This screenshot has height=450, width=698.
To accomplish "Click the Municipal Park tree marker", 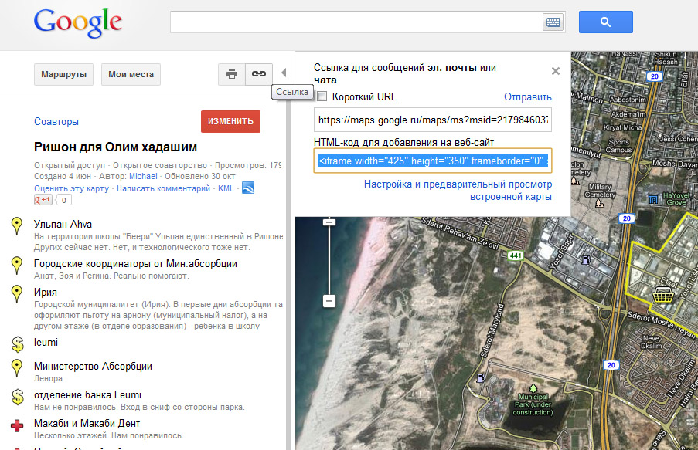I will coord(533,389).
